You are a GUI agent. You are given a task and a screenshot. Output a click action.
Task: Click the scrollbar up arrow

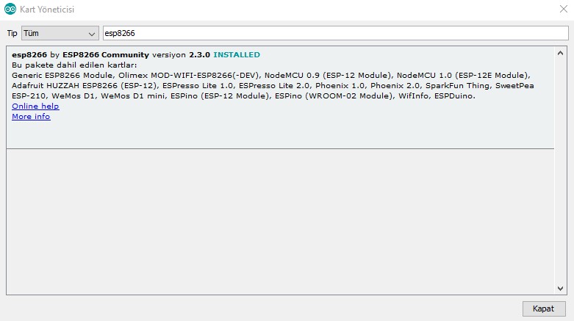pyautogui.click(x=560, y=54)
